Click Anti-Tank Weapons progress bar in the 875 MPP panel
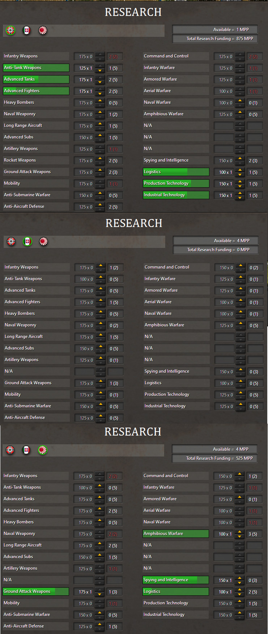268x634 pixels. (36, 68)
